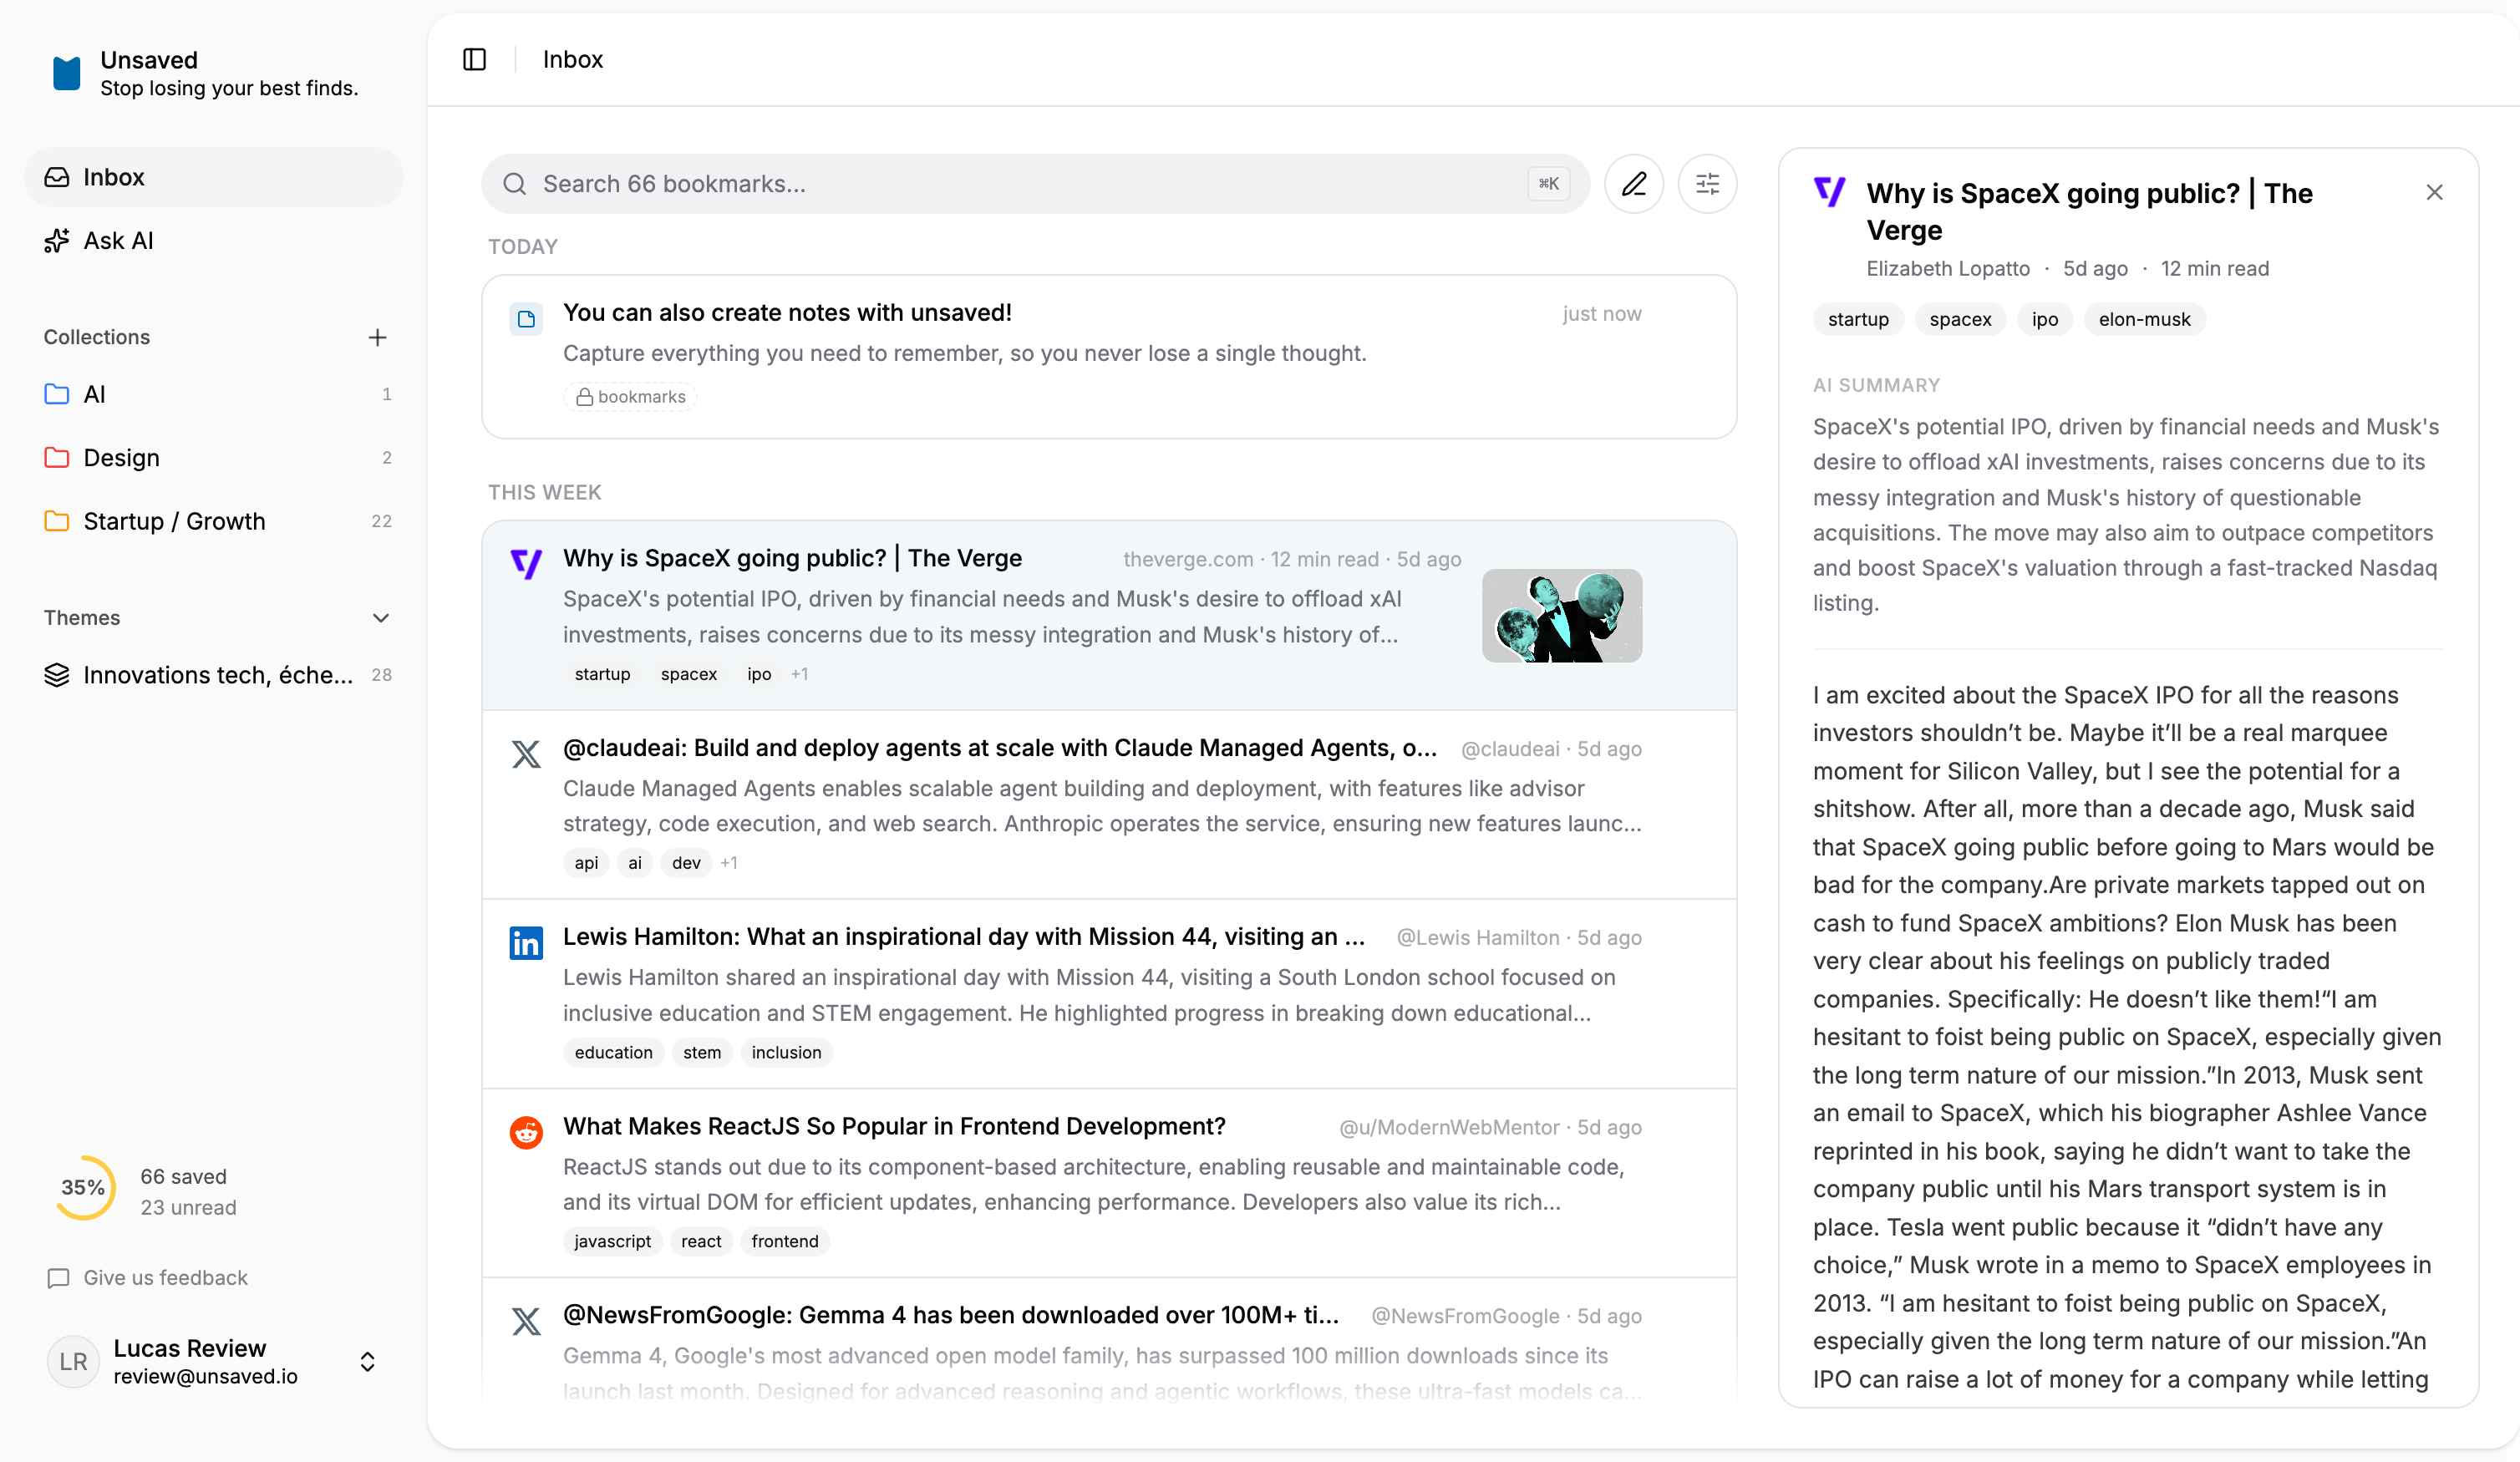Select the stem tag
The height and width of the screenshot is (1462, 2520).
click(x=702, y=1053)
